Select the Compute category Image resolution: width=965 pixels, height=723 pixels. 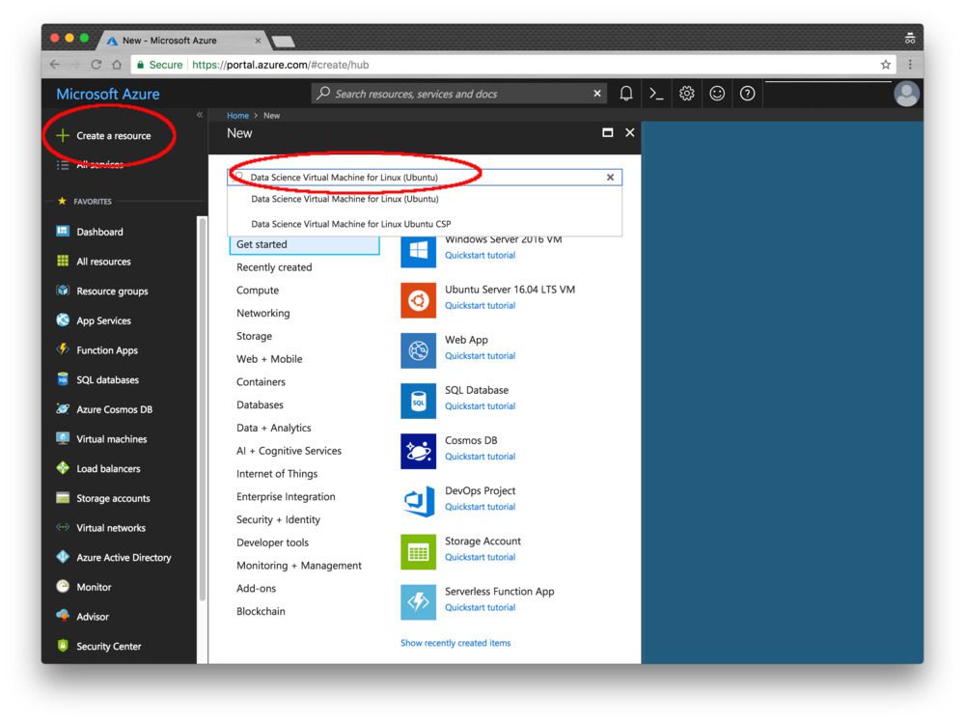click(x=258, y=290)
